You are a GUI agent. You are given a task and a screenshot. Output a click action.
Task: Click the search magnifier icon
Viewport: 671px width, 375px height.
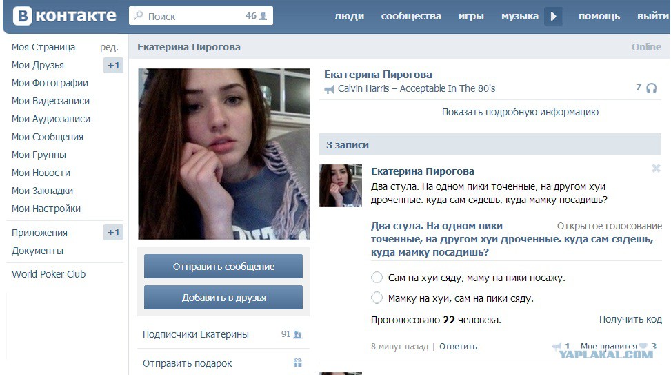coord(138,16)
